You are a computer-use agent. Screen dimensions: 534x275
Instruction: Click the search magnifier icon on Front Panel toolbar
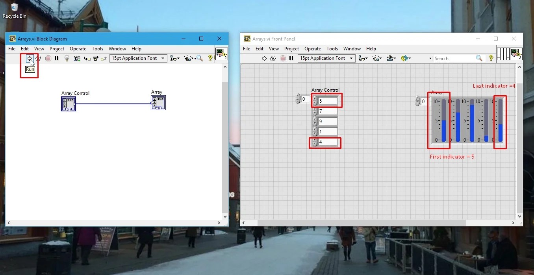(x=479, y=58)
